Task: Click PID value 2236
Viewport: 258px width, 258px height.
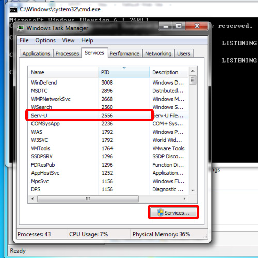Action: click(x=107, y=124)
